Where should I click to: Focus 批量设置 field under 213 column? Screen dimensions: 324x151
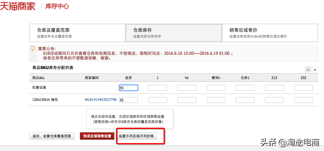274,88
